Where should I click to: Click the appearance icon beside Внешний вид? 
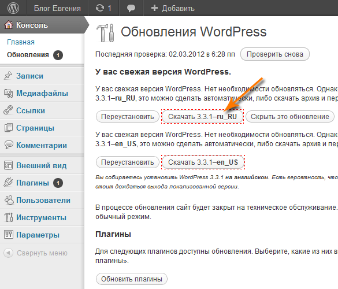[8, 165]
